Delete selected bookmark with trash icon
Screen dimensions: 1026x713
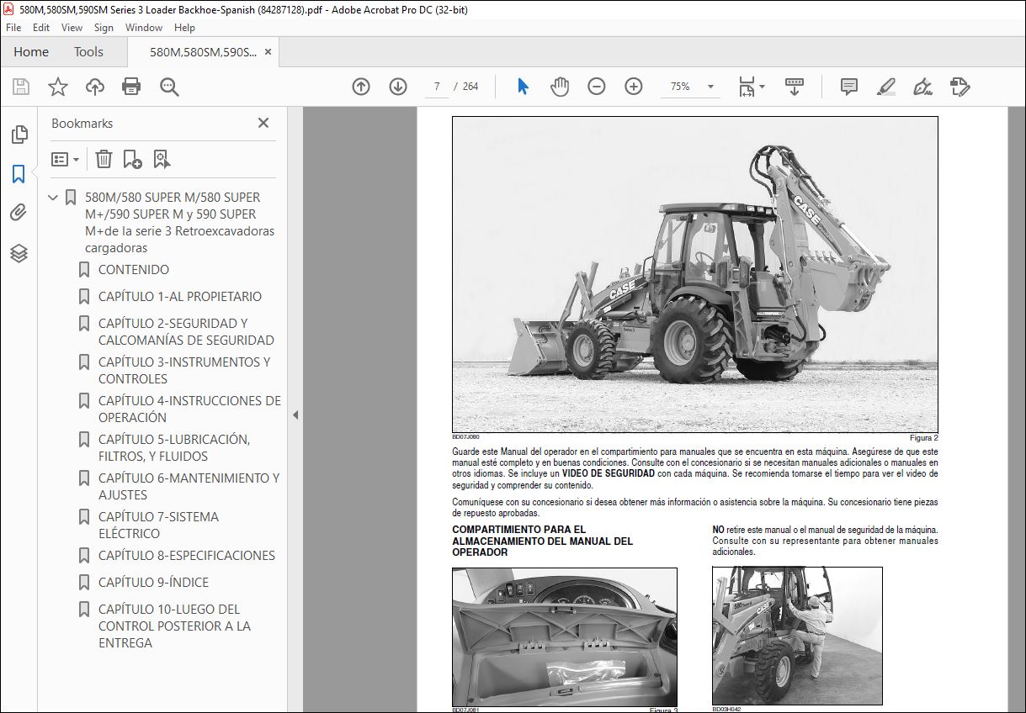pyautogui.click(x=104, y=159)
